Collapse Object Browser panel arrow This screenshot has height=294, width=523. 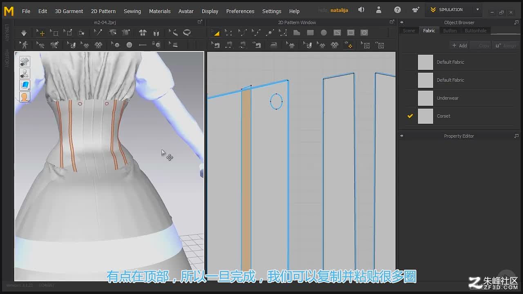click(x=402, y=22)
